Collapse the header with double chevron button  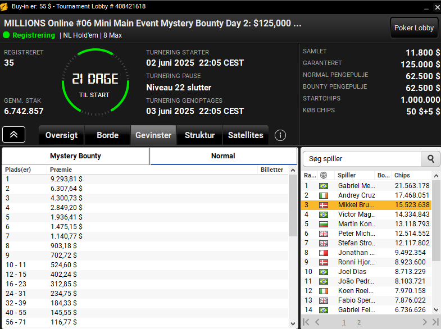[14, 135]
